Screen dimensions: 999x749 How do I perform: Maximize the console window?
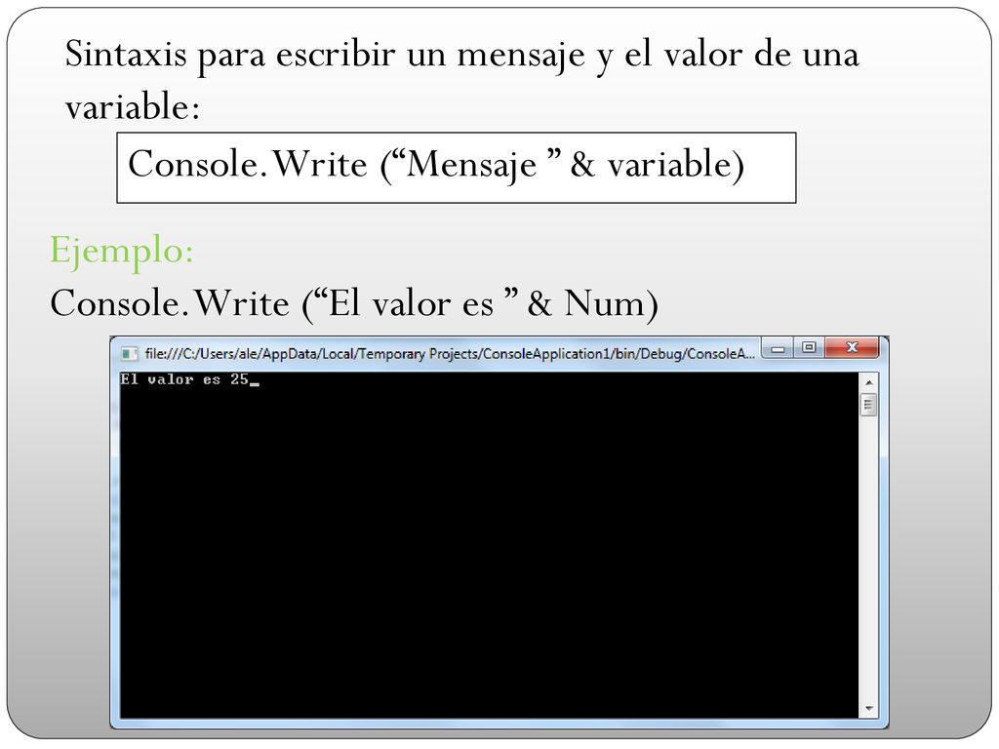point(809,348)
